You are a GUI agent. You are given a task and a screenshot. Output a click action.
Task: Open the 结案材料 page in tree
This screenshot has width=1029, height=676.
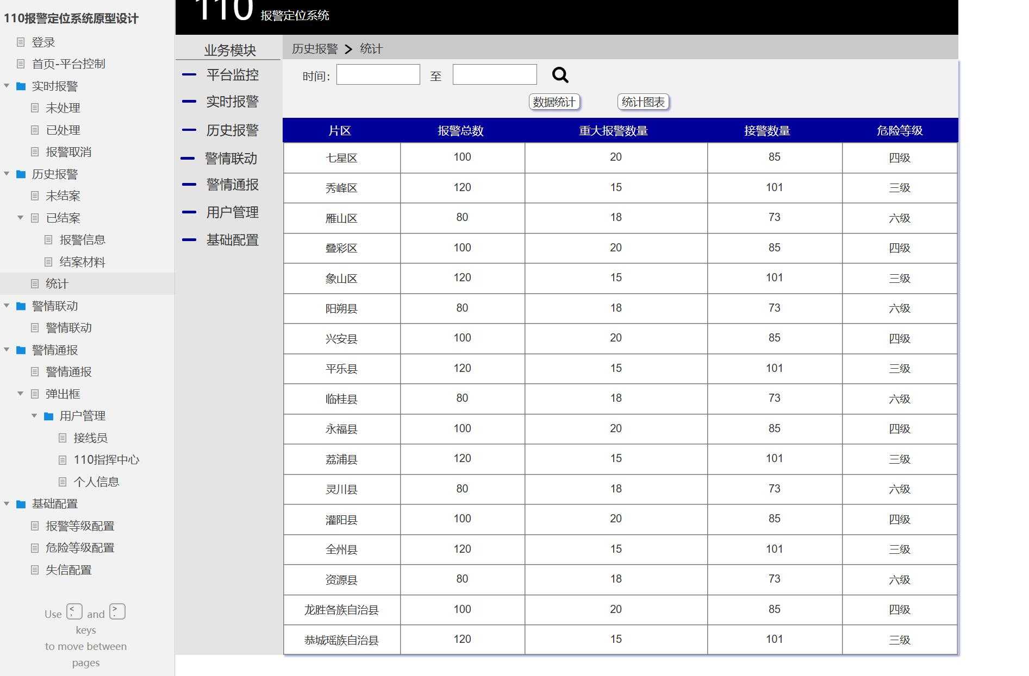tap(82, 262)
